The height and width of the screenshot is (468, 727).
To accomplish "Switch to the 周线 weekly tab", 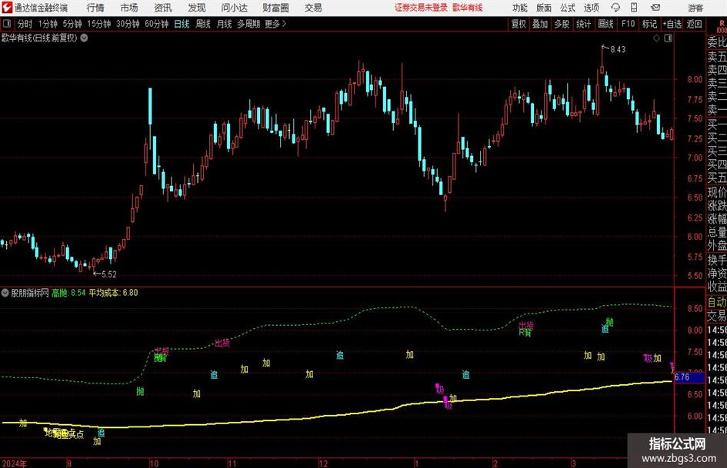I will click(x=202, y=24).
